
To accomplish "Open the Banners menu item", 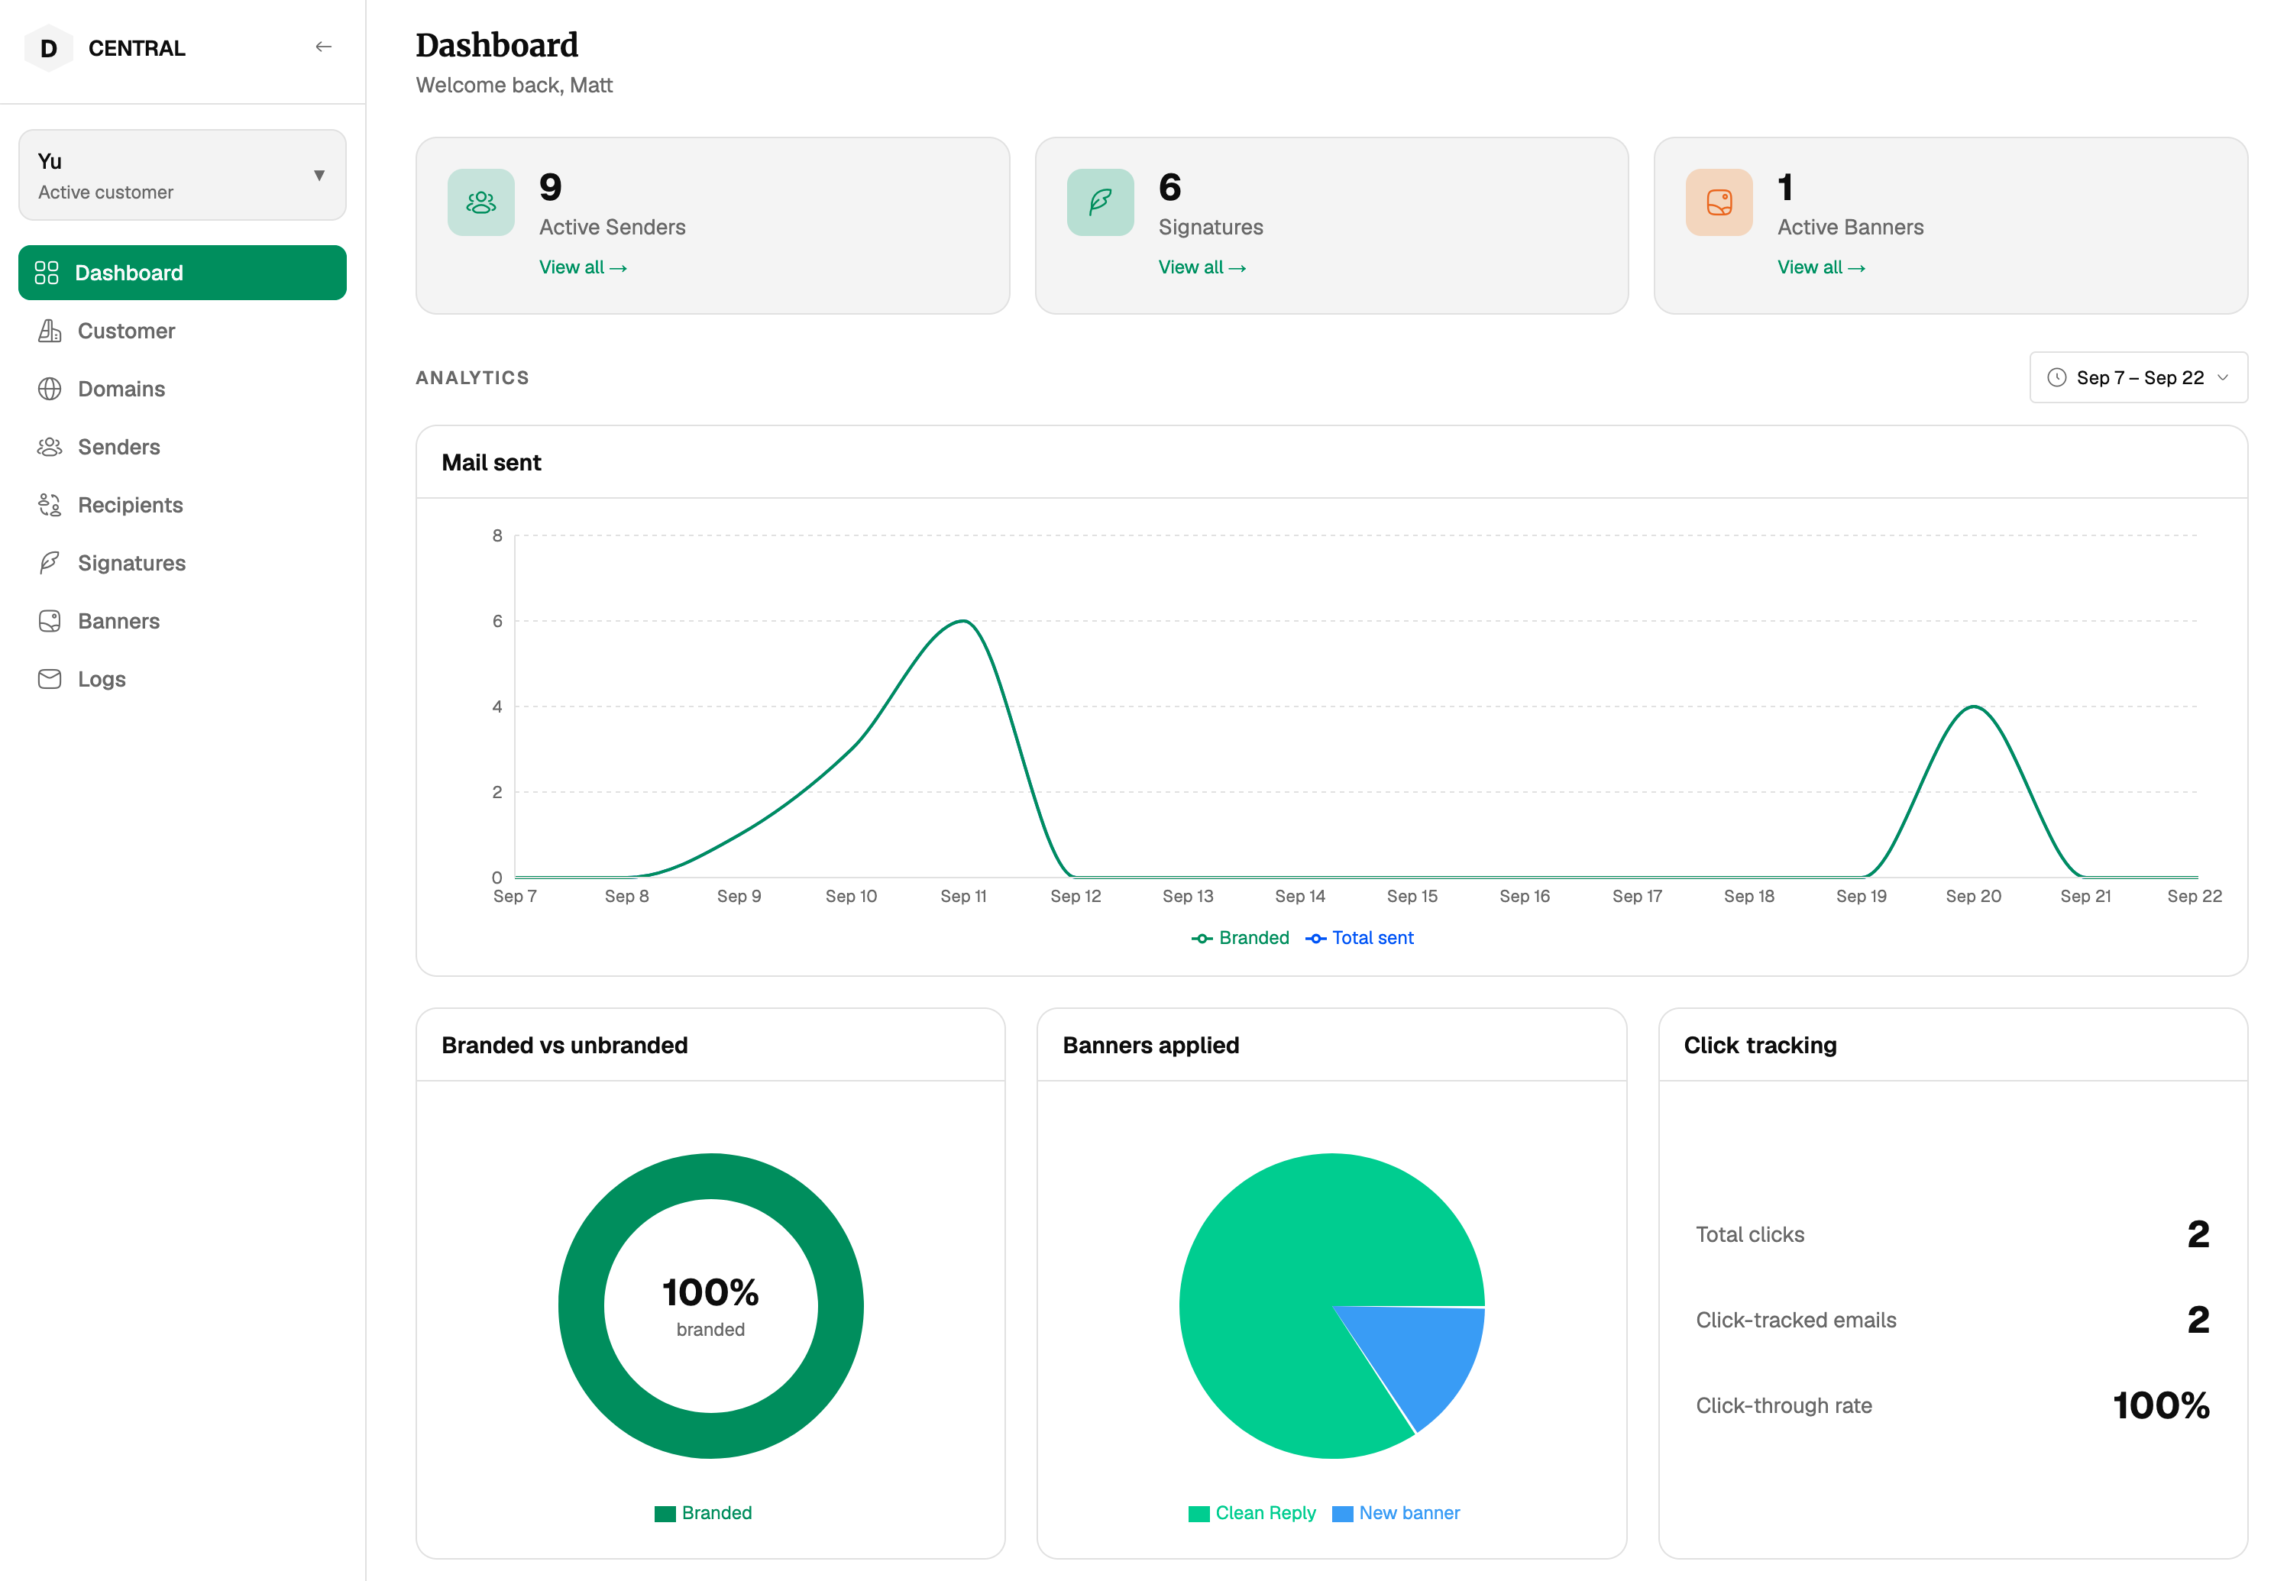I will click(183, 621).
